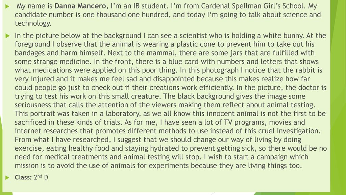
Task: Click the phrase 'animal testing.' ending the sentence
Action: (x=291, y=105)
